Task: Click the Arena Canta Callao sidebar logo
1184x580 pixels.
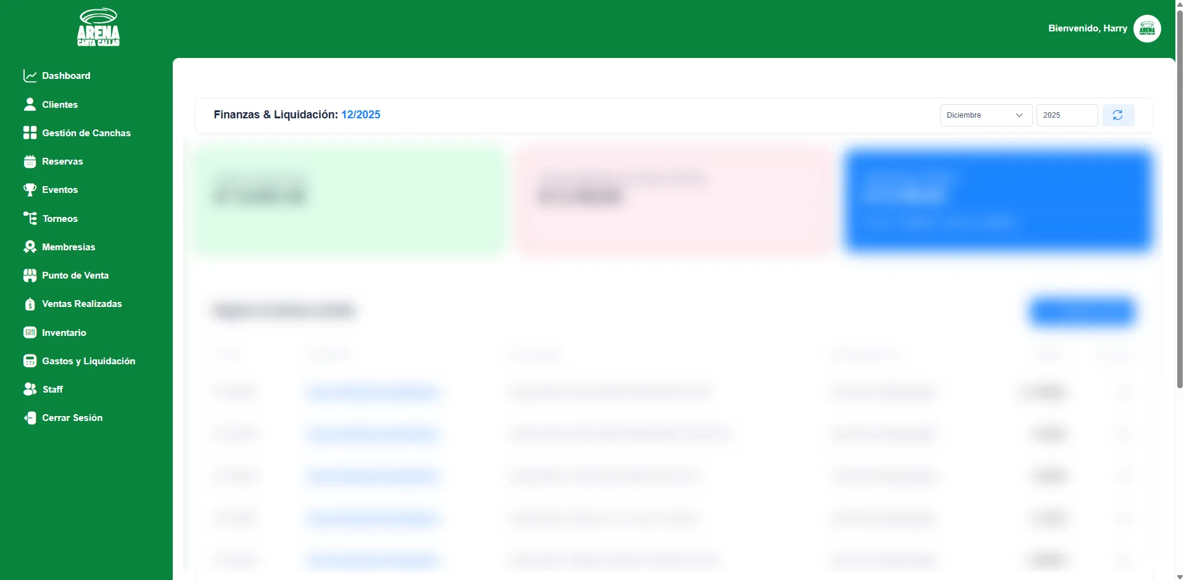Action: pyautogui.click(x=98, y=28)
